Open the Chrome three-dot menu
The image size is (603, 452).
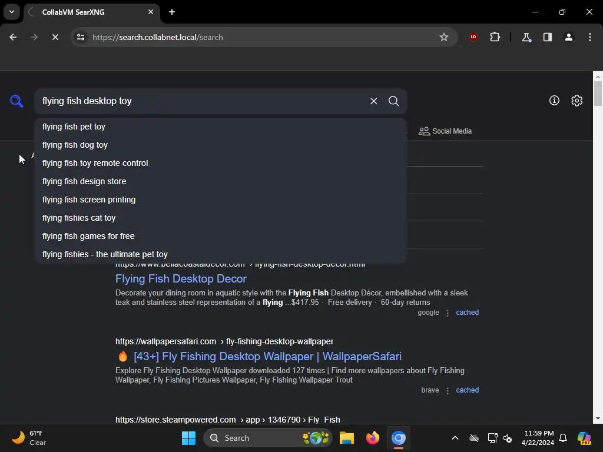tap(590, 37)
